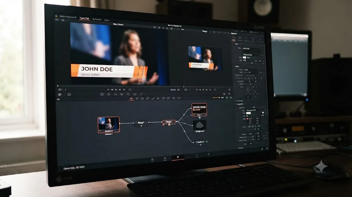This screenshot has height=197, width=352.
Task: Jump to first frame in main viewer
Action: tap(108, 90)
